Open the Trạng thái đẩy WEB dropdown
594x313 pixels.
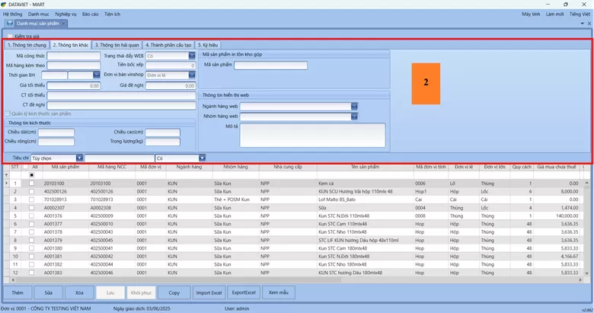193,56
